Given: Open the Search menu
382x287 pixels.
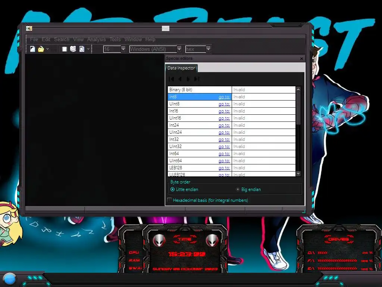Looking at the screenshot, I should pos(62,39).
